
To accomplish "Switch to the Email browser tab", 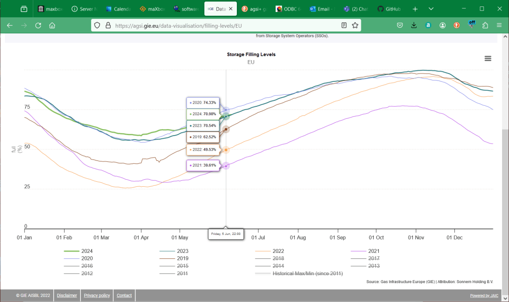I will 323,9.
